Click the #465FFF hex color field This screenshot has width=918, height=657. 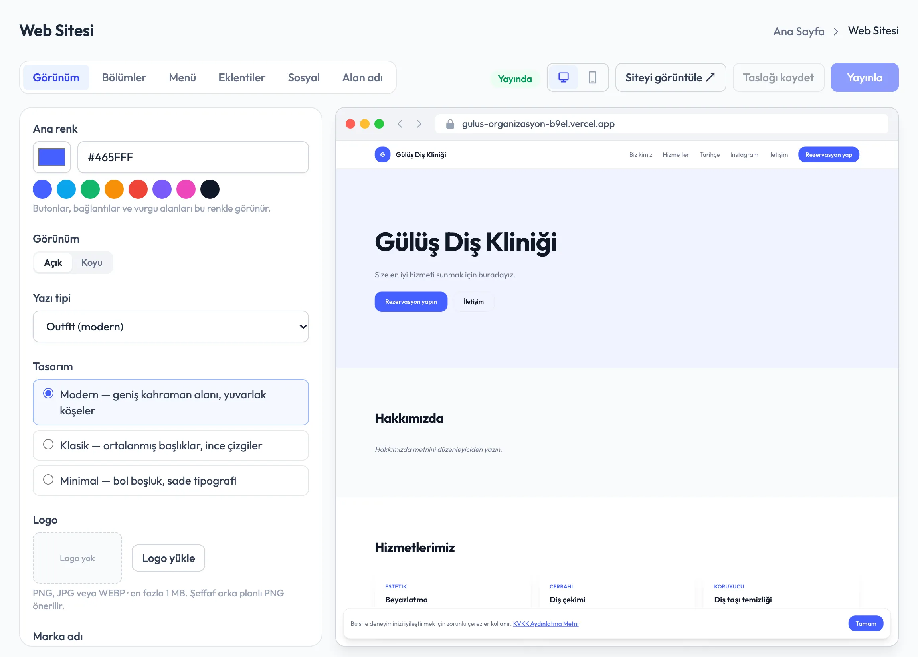pos(193,157)
